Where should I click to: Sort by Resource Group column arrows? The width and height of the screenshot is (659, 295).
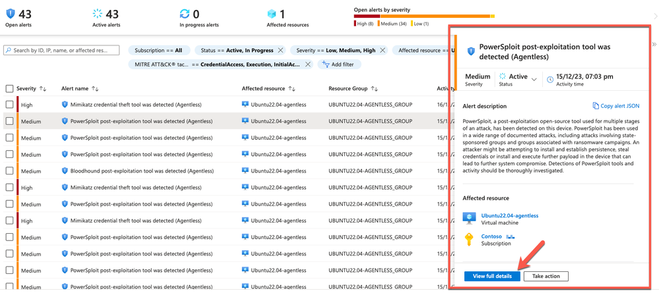coord(375,88)
